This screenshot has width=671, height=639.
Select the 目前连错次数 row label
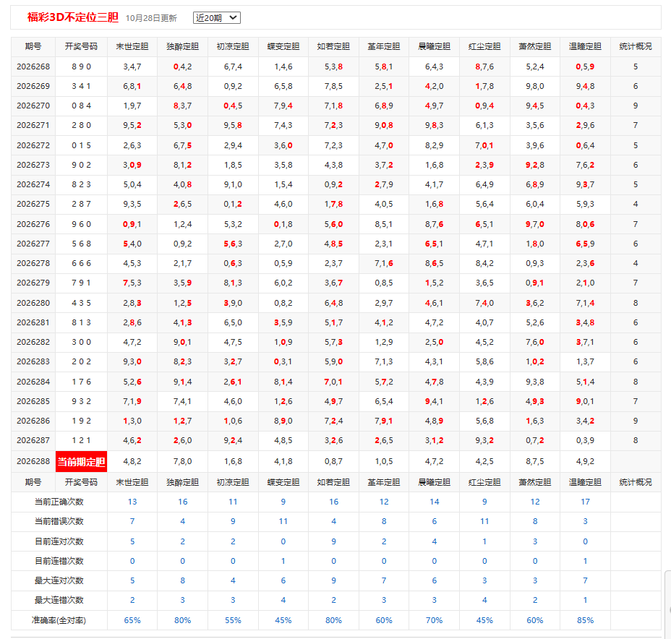click(x=59, y=561)
